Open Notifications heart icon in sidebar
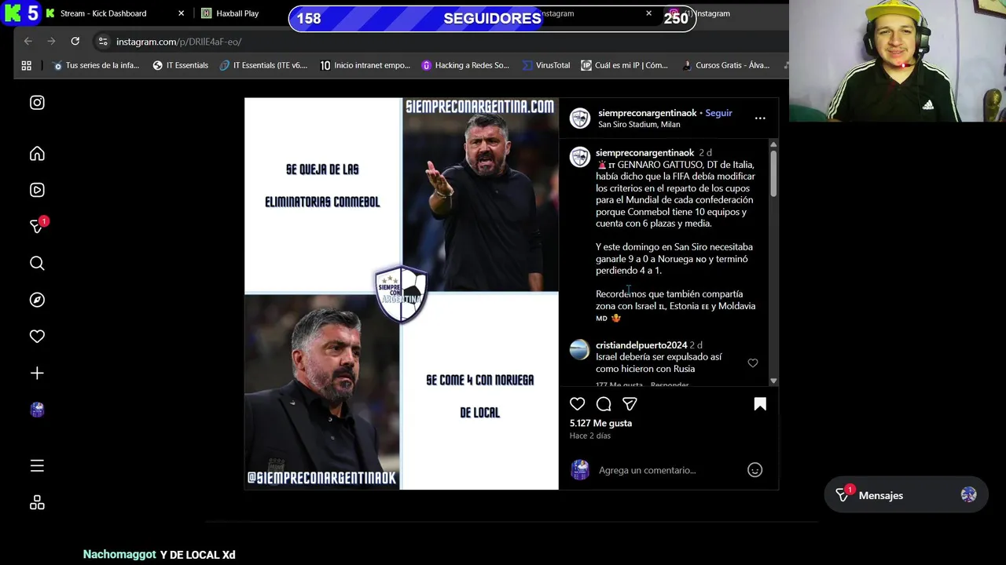 37,336
